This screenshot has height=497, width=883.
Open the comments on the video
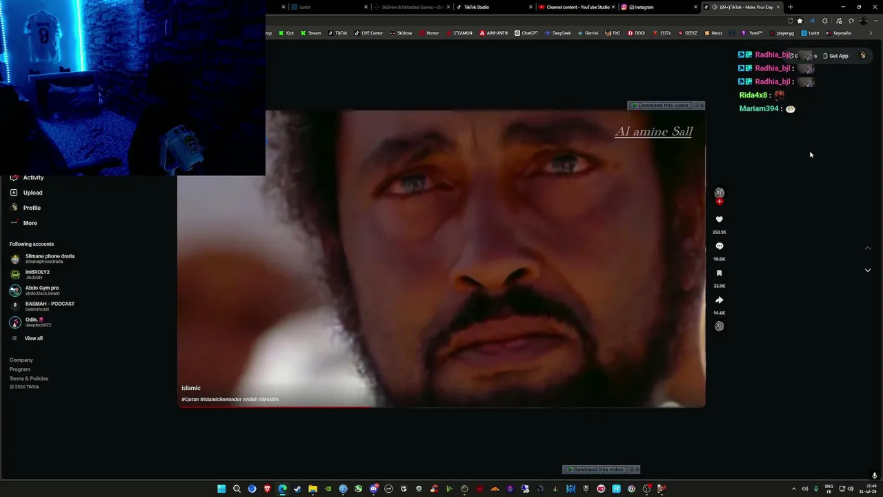tap(719, 246)
